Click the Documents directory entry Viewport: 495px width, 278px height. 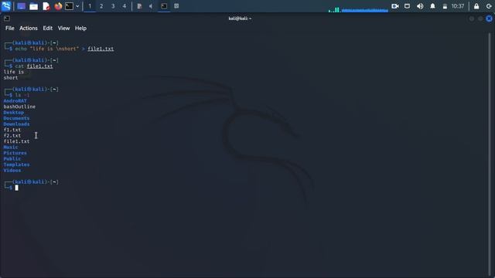[x=16, y=118]
